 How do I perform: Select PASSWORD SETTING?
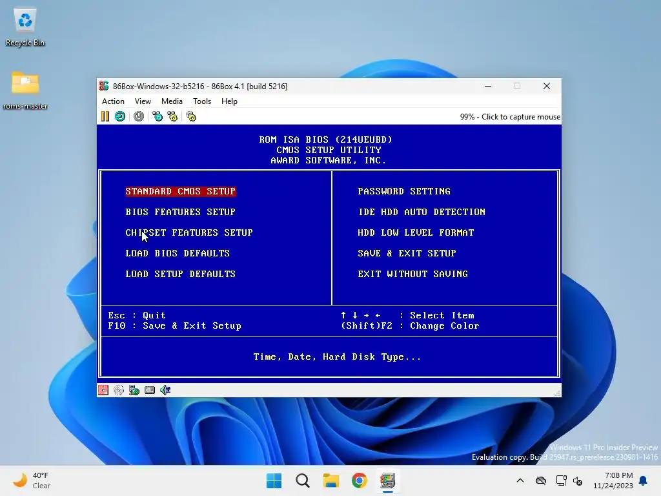click(404, 191)
